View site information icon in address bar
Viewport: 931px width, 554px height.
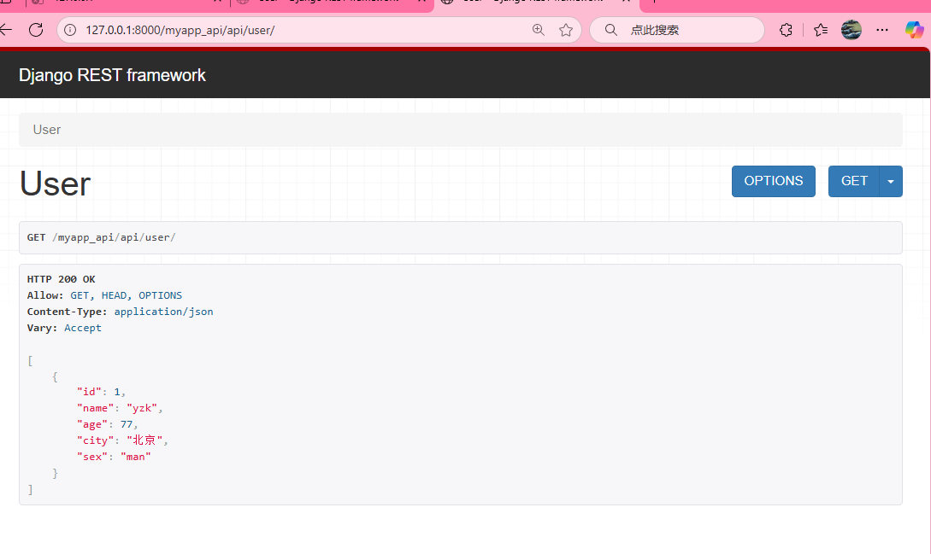(70, 30)
